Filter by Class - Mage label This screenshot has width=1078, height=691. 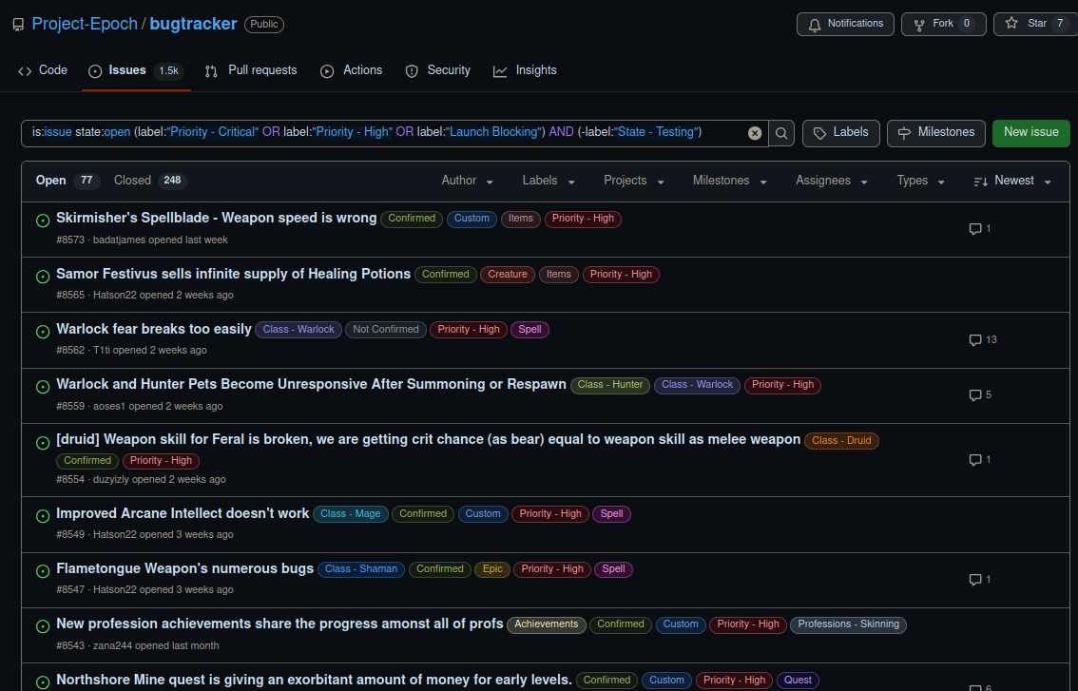tap(351, 514)
